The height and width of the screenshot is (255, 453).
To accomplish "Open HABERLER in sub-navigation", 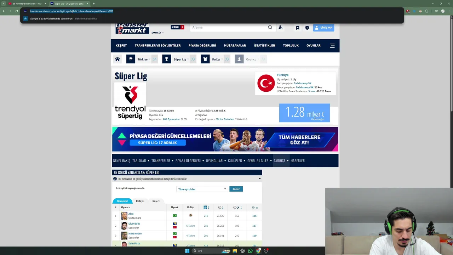I will (298, 161).
